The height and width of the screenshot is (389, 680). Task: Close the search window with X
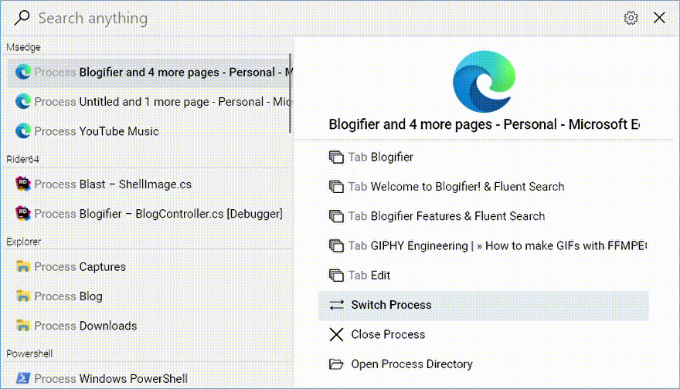(659, 18)
